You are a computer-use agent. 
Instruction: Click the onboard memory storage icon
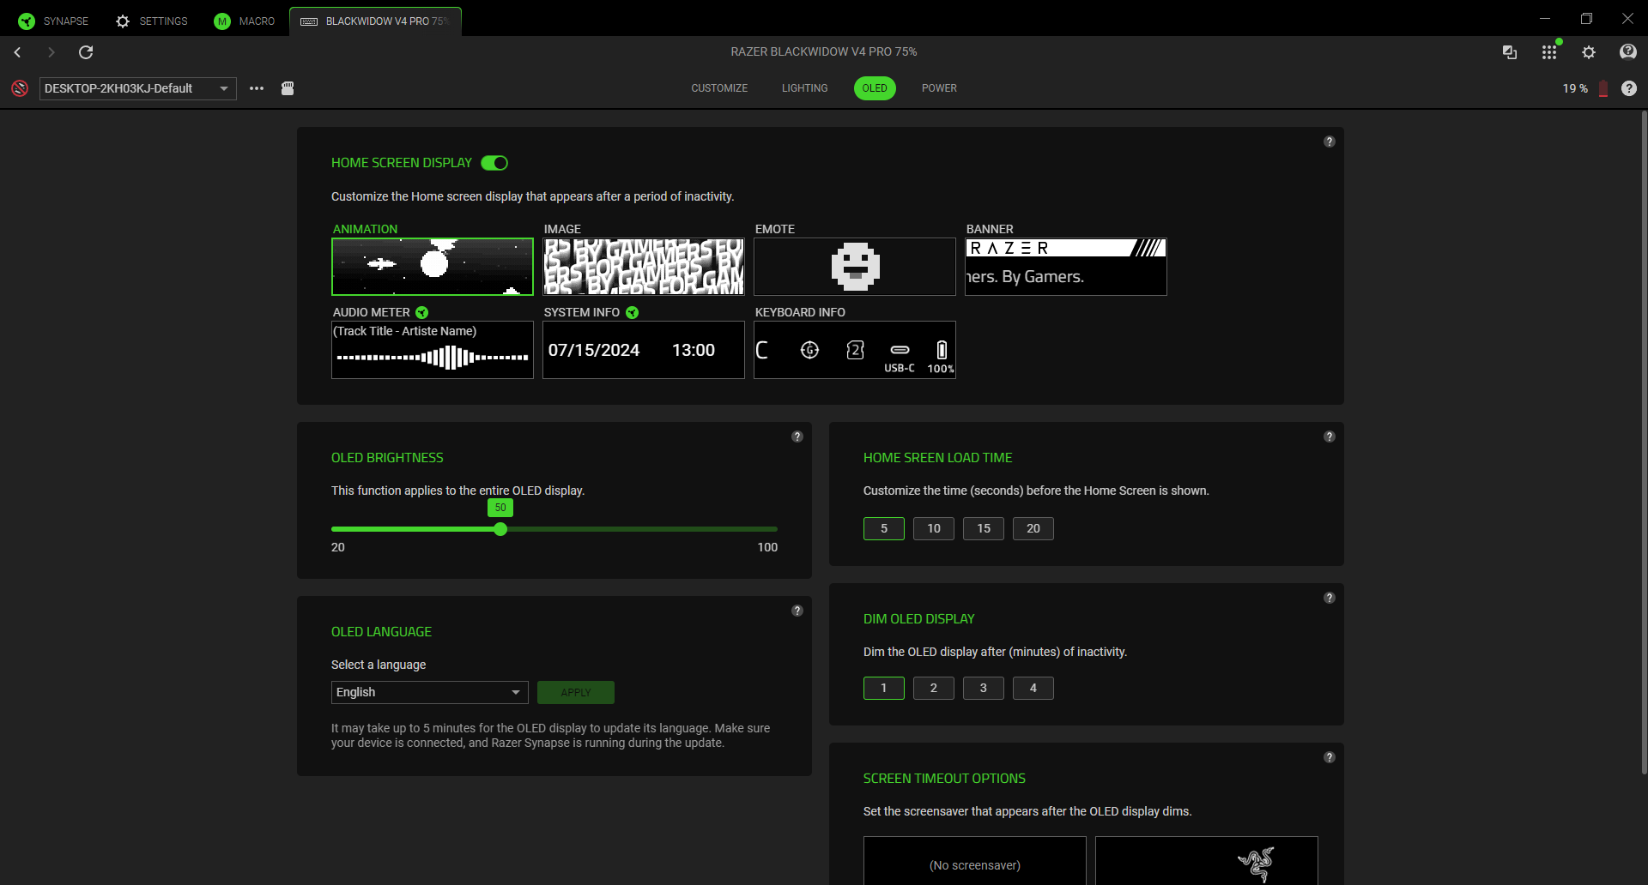point(288,88)
